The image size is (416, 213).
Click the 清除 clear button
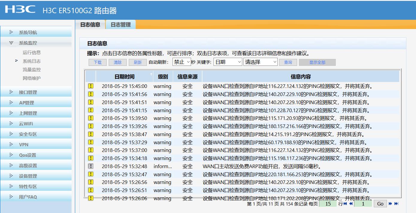click(118, 62)
